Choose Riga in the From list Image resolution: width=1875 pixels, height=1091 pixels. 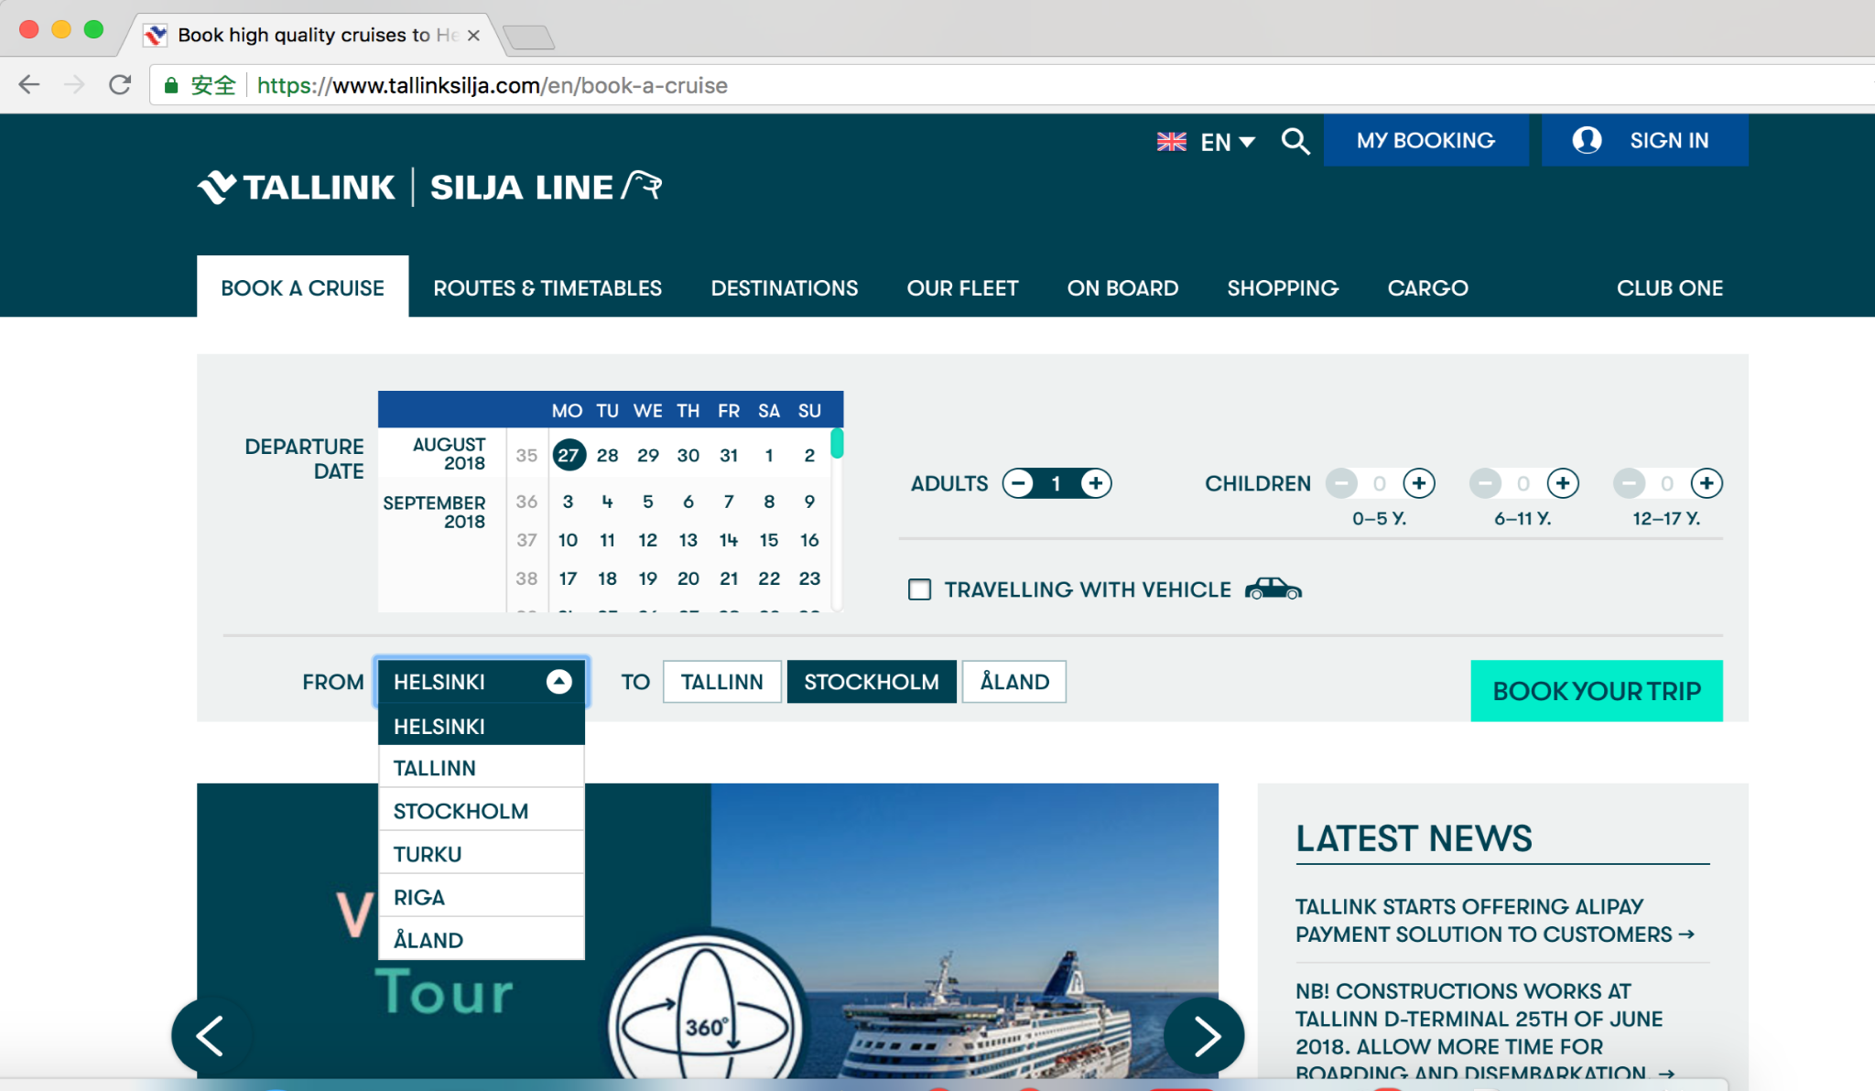pos(482,897)
